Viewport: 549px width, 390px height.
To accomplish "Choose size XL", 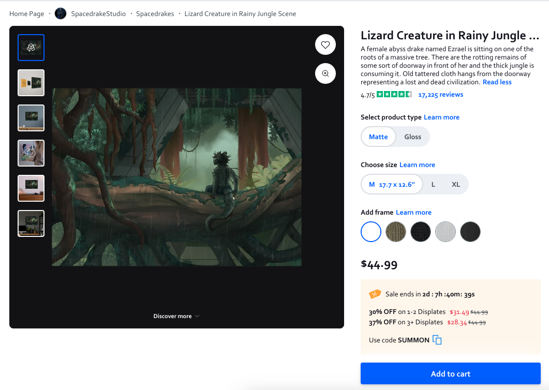I will (455, 185).
